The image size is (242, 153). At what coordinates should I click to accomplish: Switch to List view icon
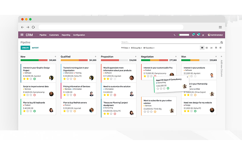[x=206, y=48]
